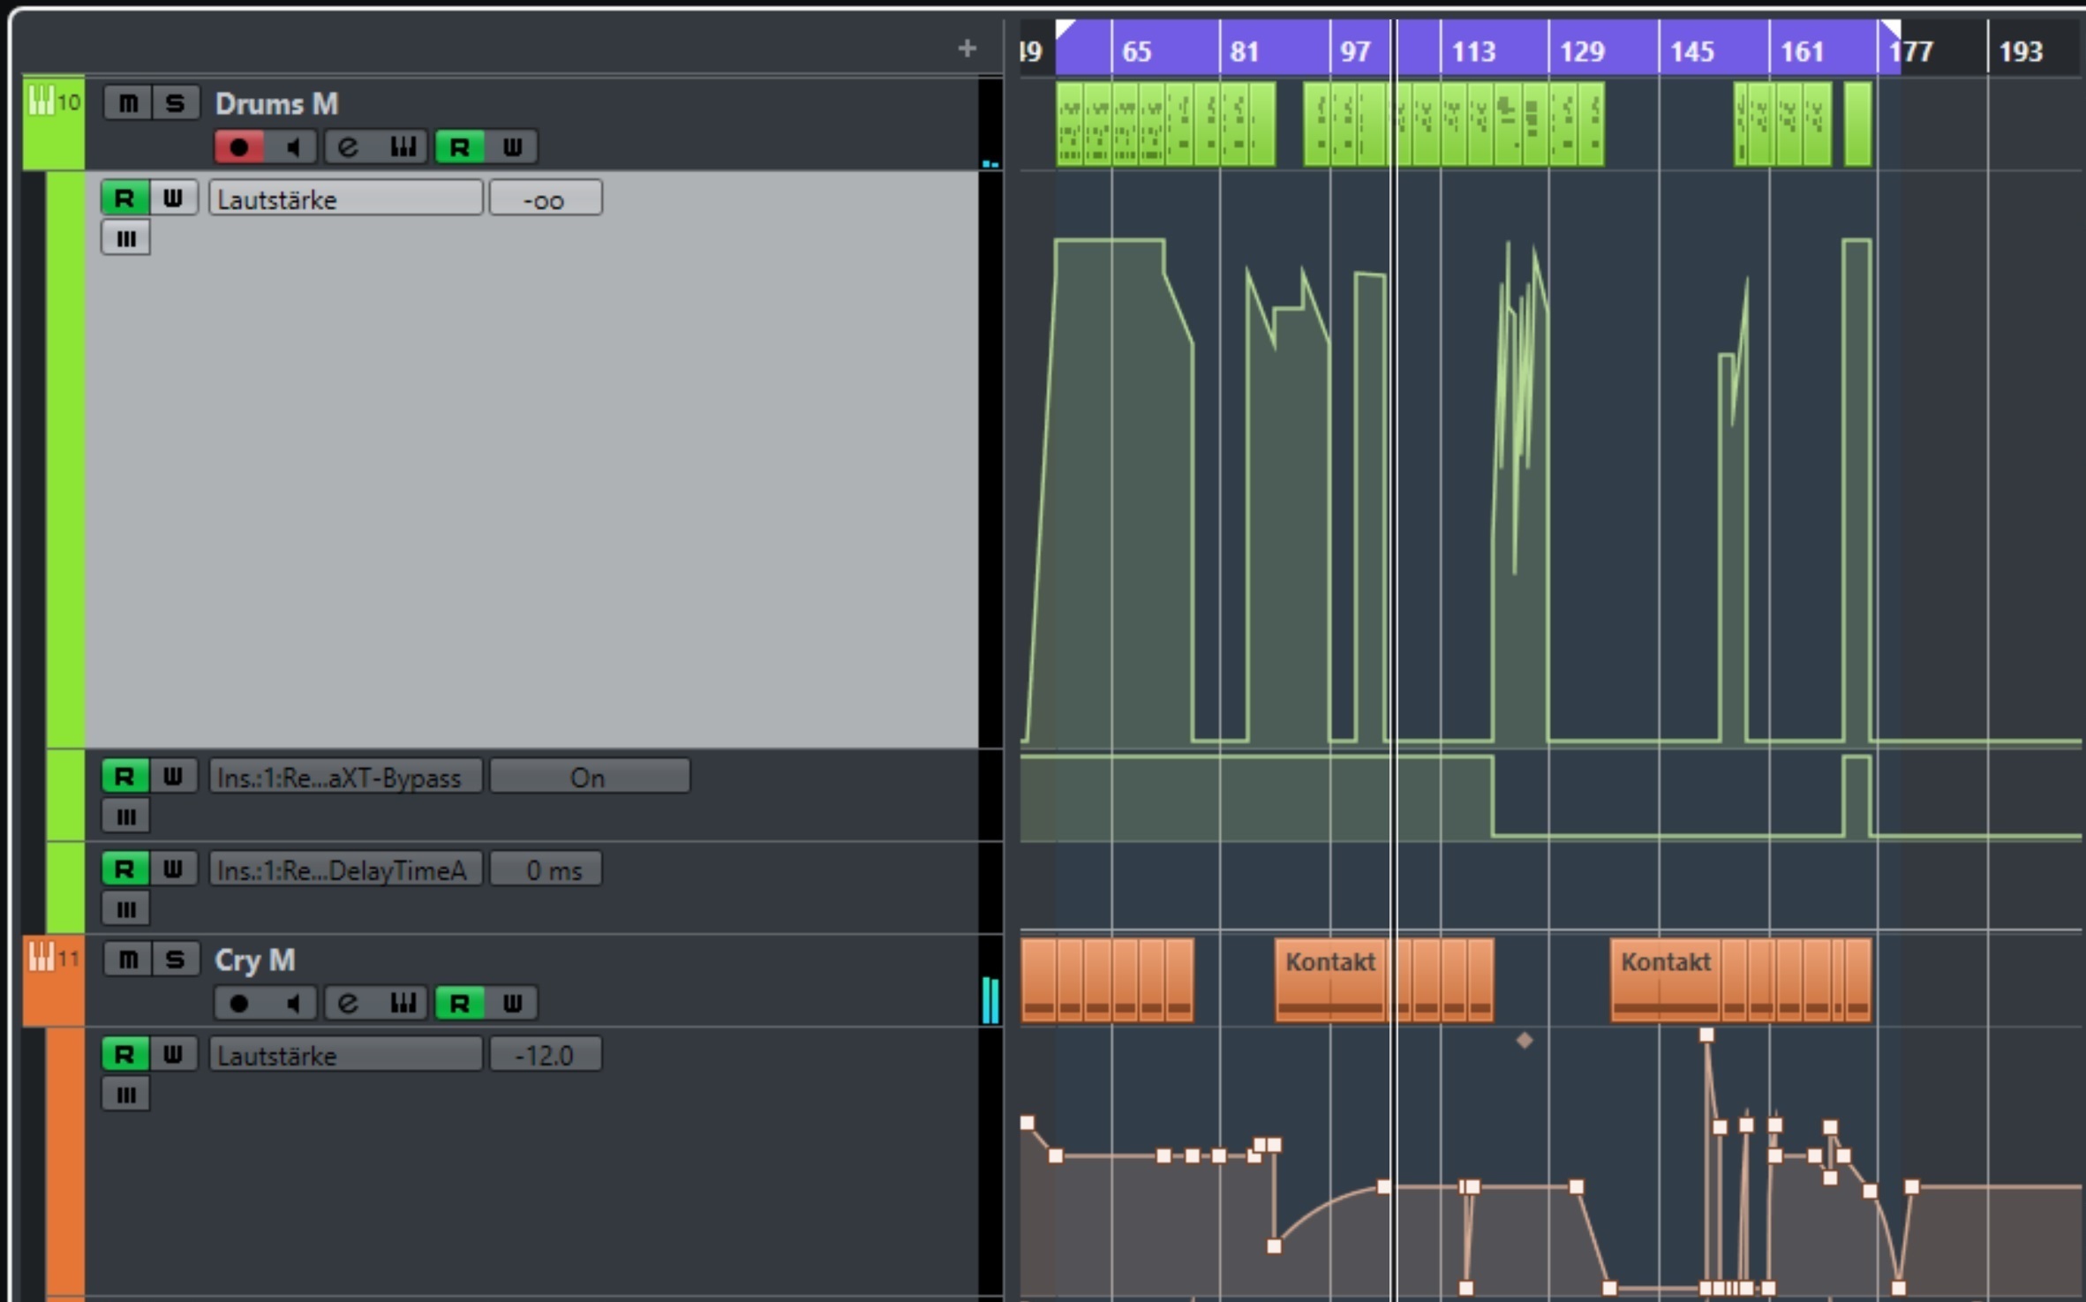Mute automation on the Bypass lane
This screenshot has height=1302, width=2086.
pos(125,817)
